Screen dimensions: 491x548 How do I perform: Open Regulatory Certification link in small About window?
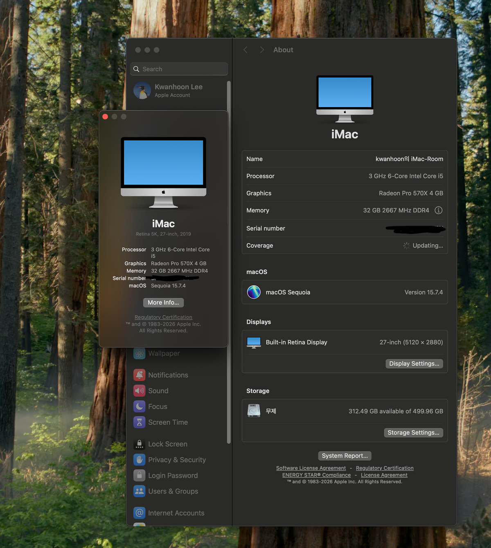[163, 317]
